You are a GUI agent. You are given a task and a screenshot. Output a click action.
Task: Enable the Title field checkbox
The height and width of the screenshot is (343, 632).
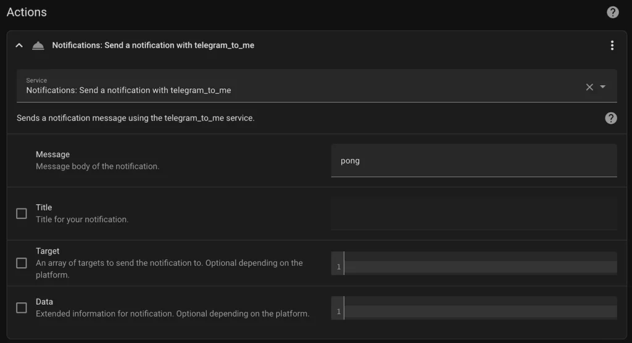pyautogui.click(x=22, y=213)
